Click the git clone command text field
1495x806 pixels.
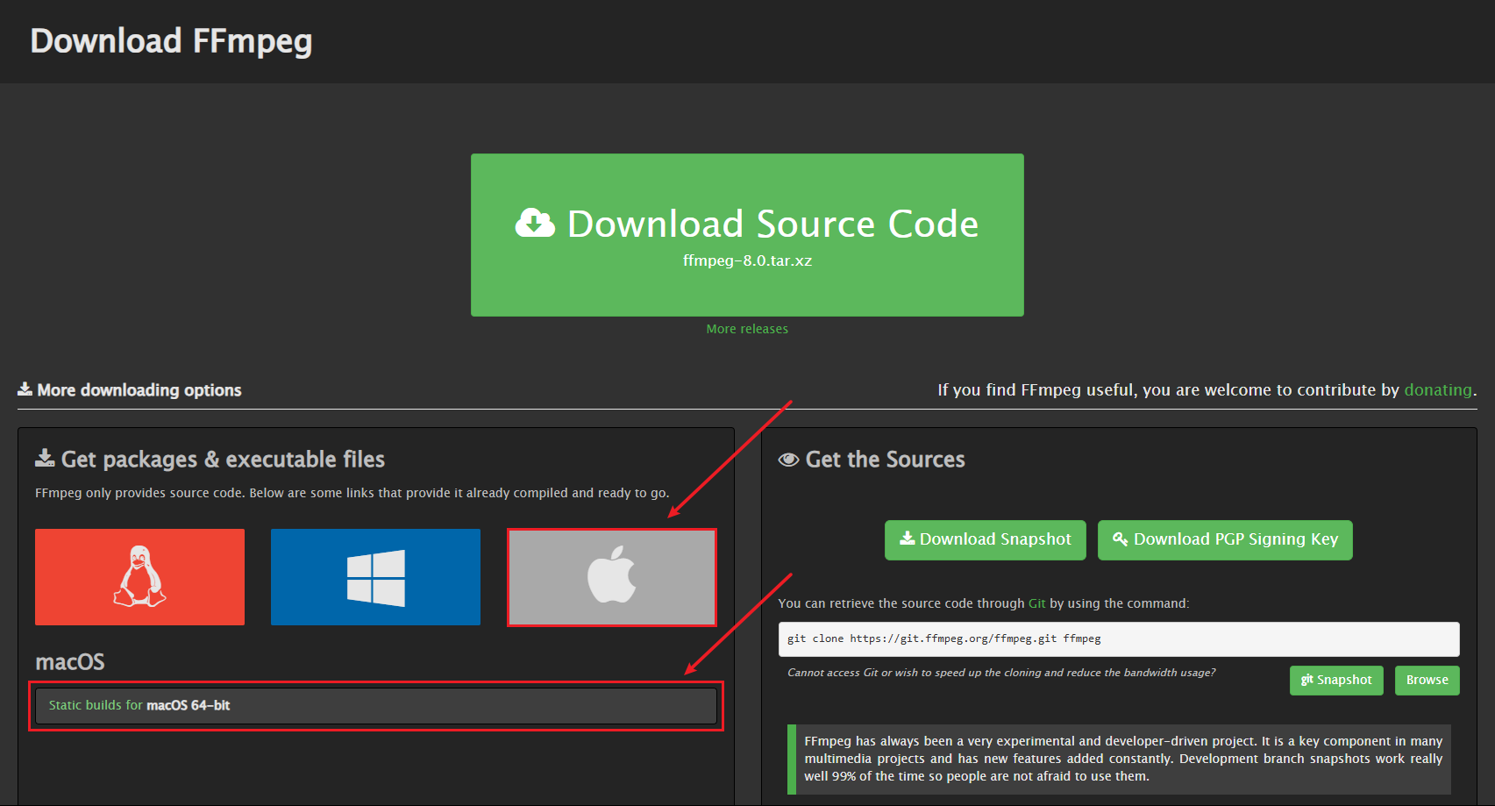(1118, 638)
